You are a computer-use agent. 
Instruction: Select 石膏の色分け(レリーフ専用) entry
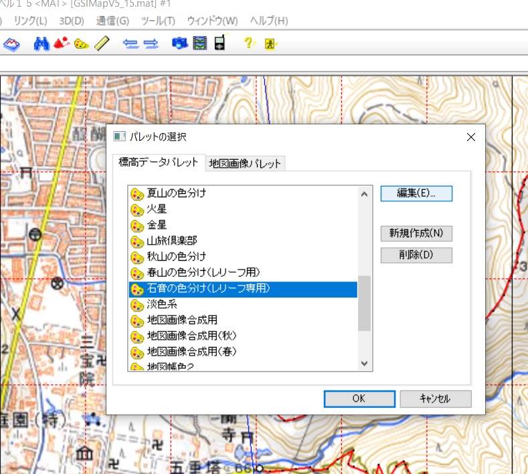pos(243,289)
